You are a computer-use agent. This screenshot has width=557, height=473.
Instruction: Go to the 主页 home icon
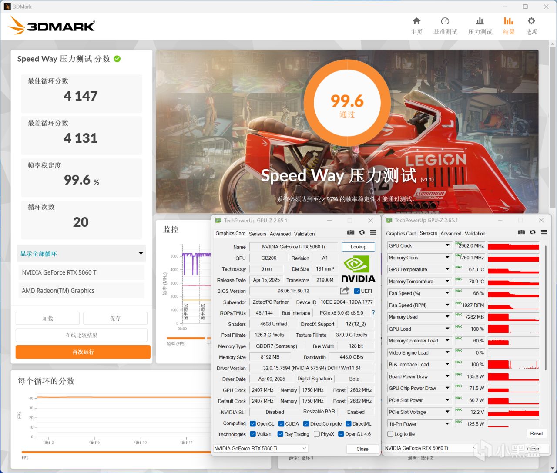coord(416,21)
